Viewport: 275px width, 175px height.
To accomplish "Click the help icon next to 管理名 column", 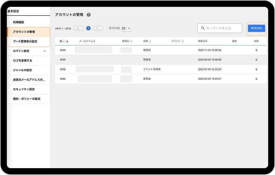I will pyautogui.click(x=131, y=41).
